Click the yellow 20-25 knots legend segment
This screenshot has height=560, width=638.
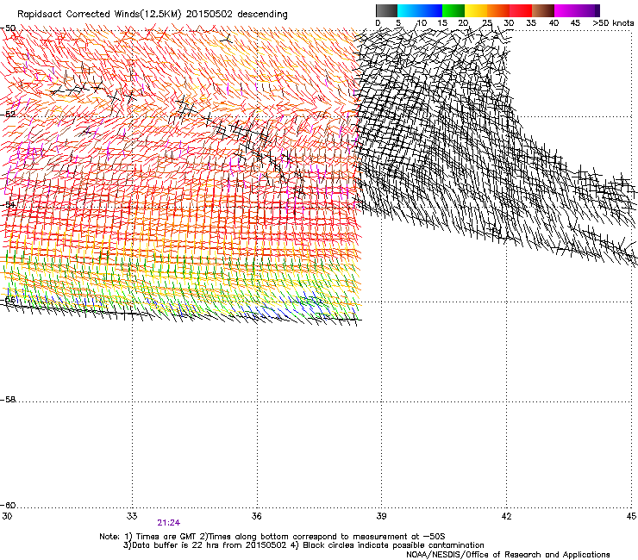476,10
